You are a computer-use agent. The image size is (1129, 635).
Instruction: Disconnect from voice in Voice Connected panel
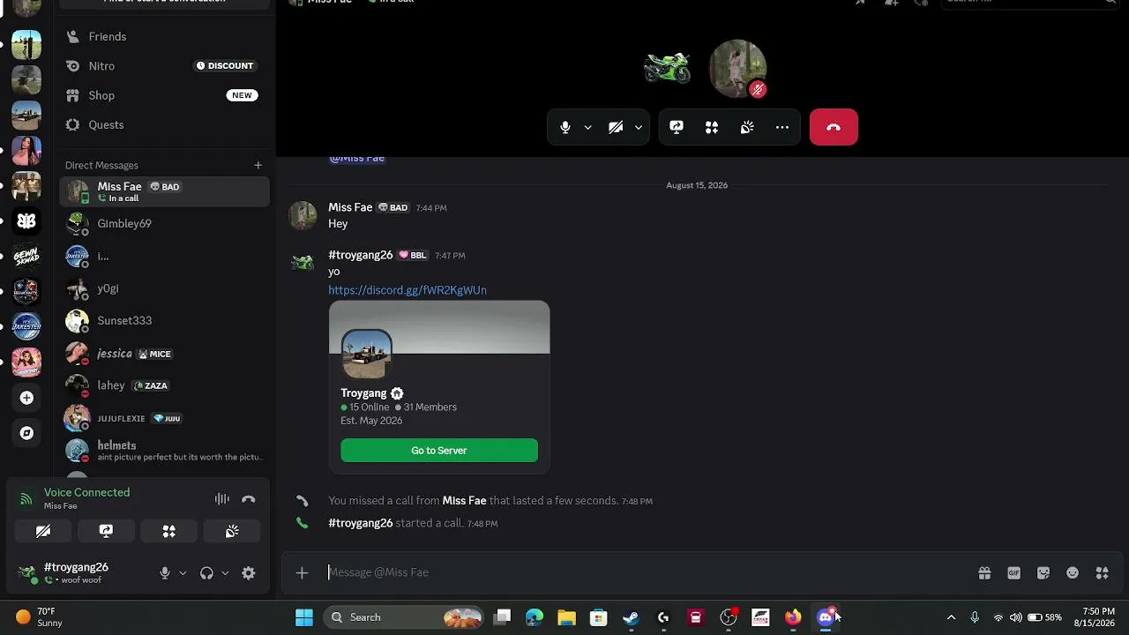[x=249, y=499]
